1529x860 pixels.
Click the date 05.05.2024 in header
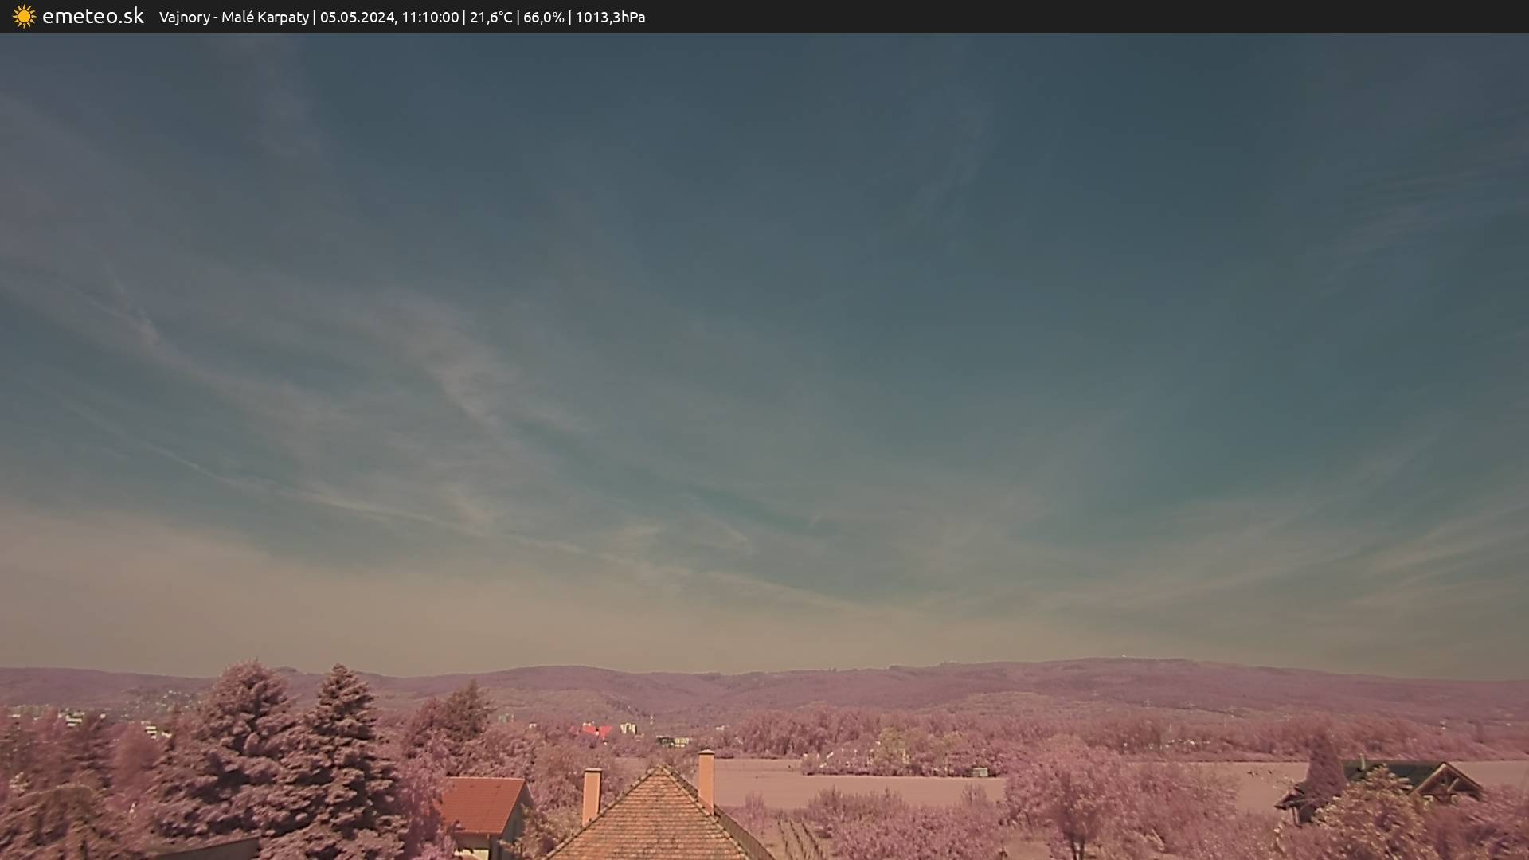tap(357, 17)
